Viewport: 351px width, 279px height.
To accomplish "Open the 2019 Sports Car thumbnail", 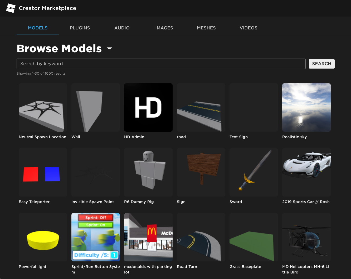I will [306, 172].
